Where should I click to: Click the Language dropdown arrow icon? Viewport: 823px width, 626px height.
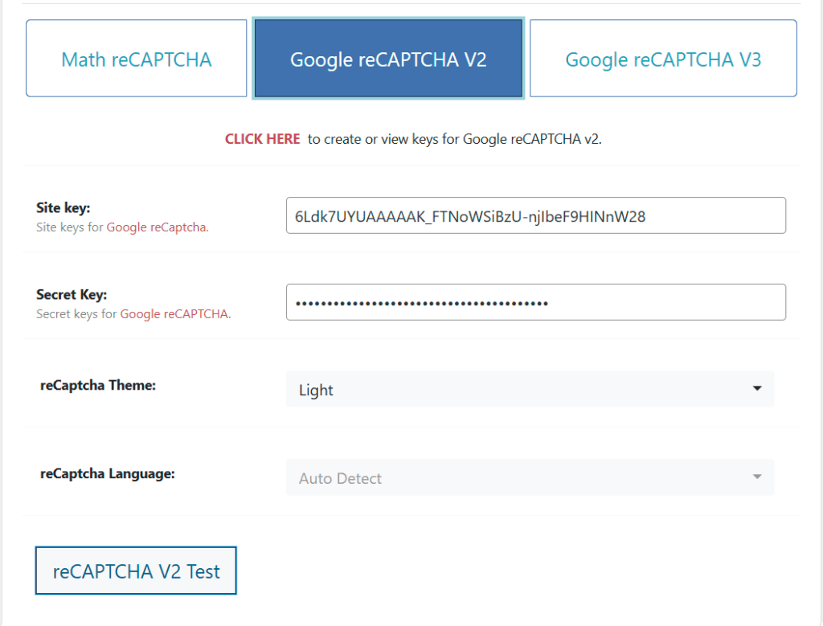click(x=756, y=477)
